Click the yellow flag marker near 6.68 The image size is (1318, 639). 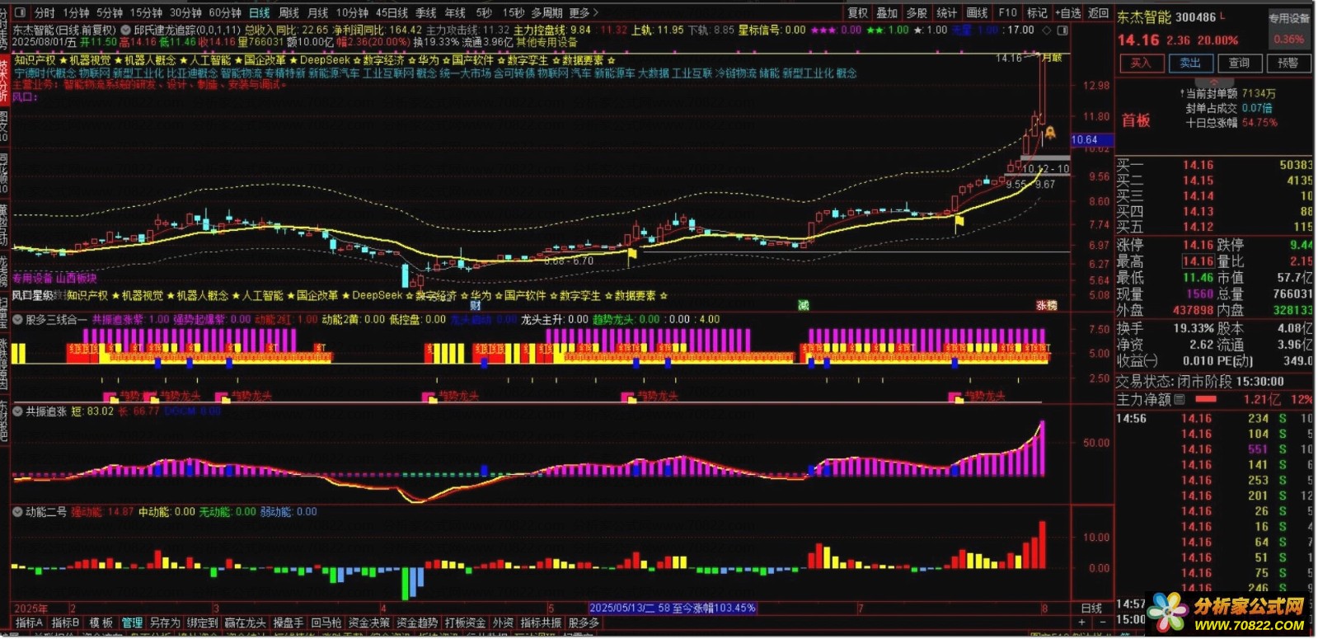(632, 255)
